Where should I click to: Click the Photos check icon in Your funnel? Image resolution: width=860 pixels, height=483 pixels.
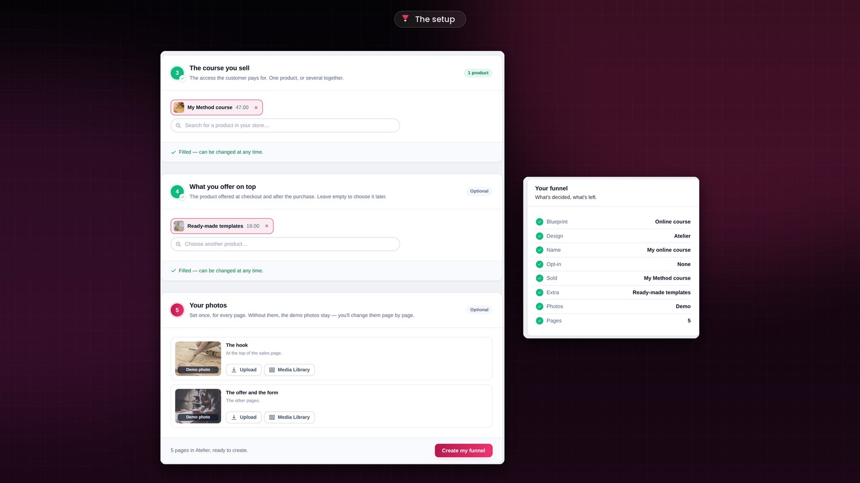(x=540, y=306)
